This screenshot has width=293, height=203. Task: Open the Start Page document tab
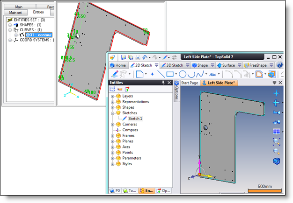click(189, 83)
